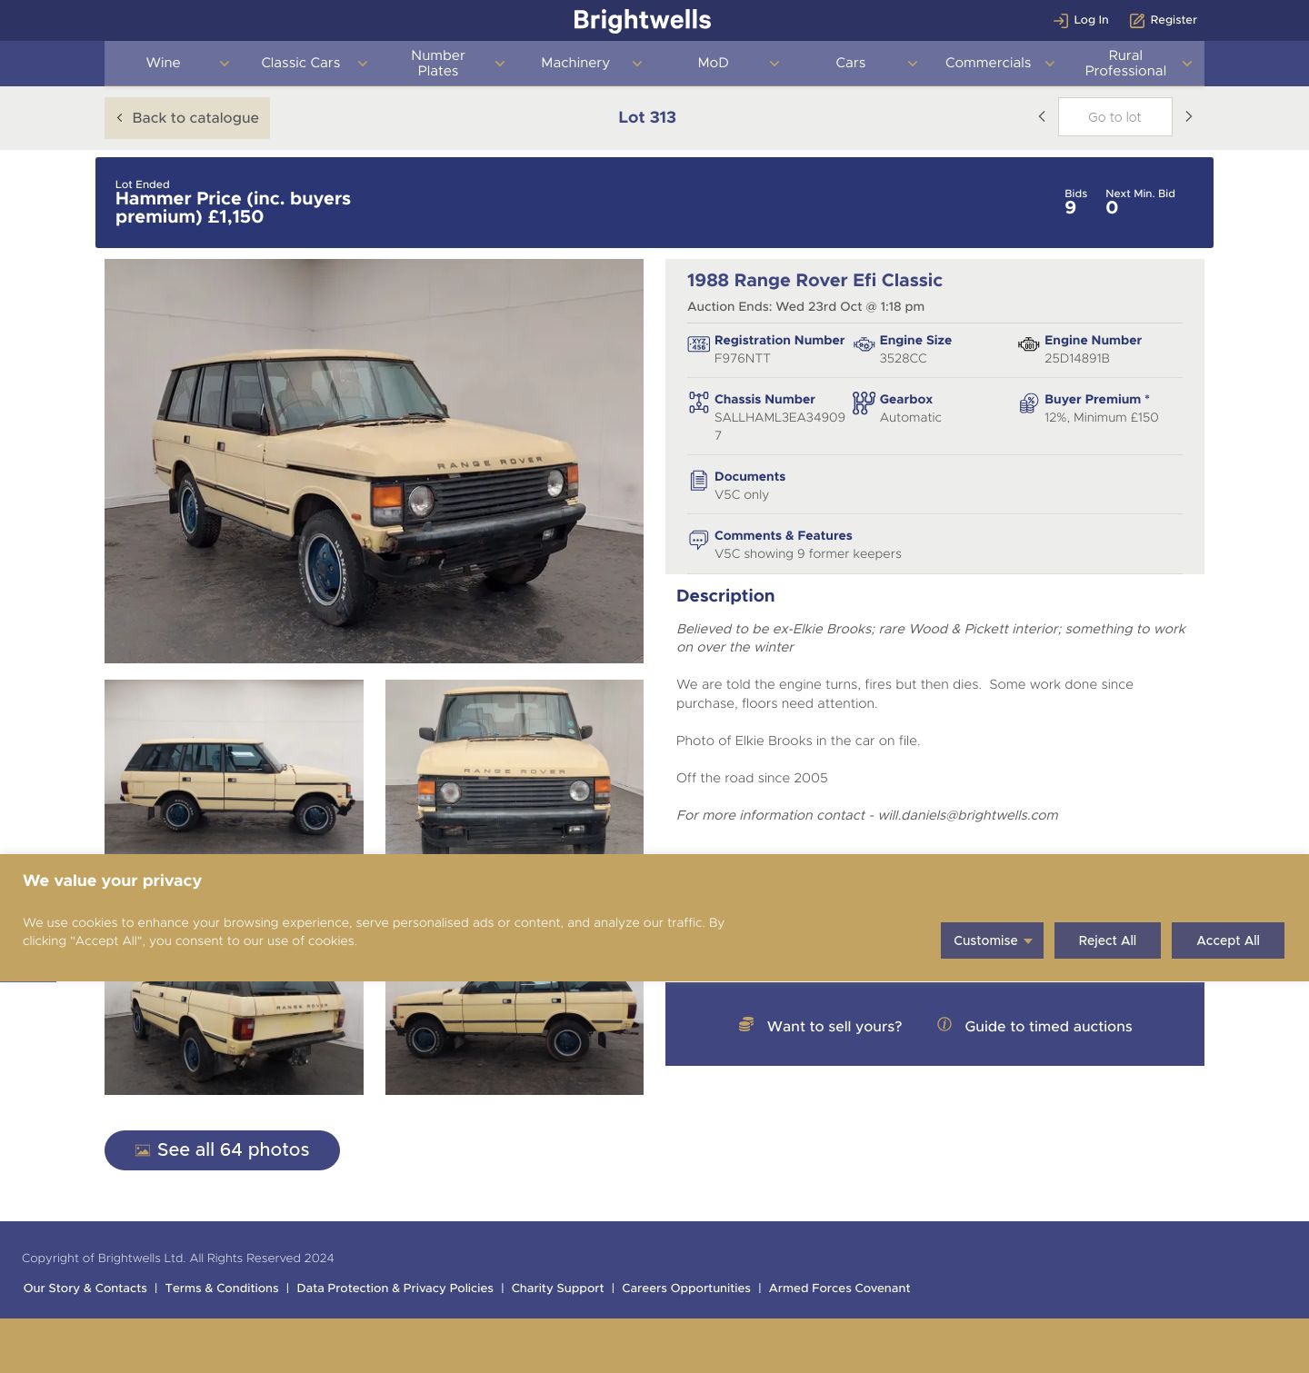Expand the Number Plates menu chevron
The width and height of the screenshot is (1309, 1373).
499,64
